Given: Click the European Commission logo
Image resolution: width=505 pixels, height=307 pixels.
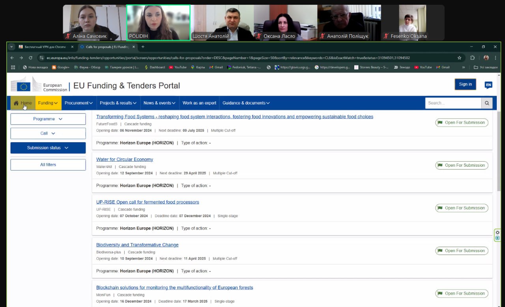Looking at the screenshot, I should 39,84.
